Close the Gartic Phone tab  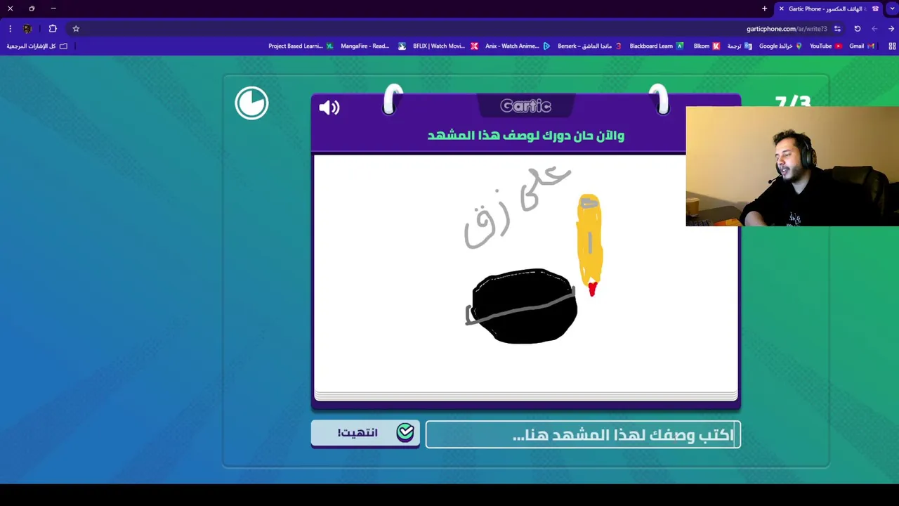coord(781,8)
